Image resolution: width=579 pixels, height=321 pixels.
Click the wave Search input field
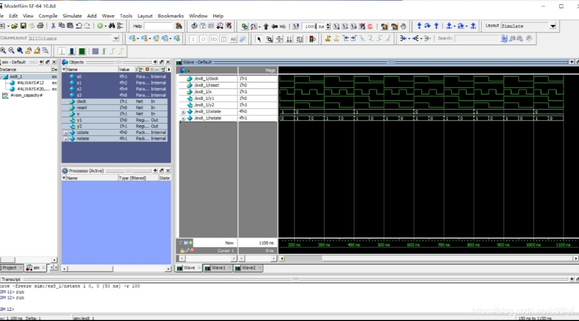477,38
